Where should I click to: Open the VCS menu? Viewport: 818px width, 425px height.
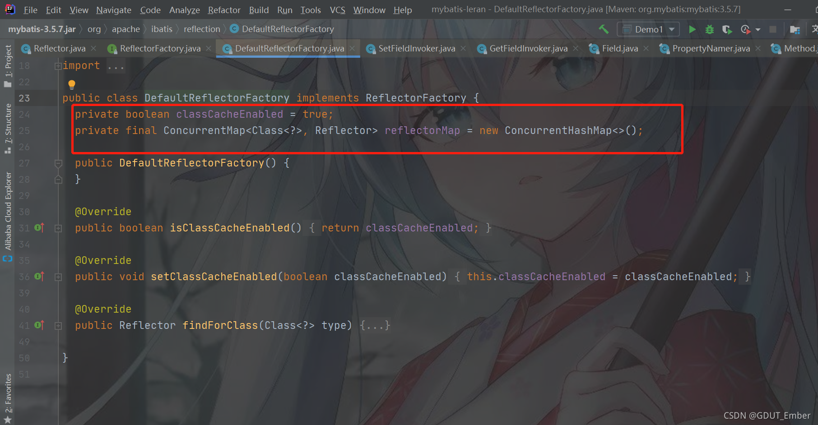click(x=338, y=10)
